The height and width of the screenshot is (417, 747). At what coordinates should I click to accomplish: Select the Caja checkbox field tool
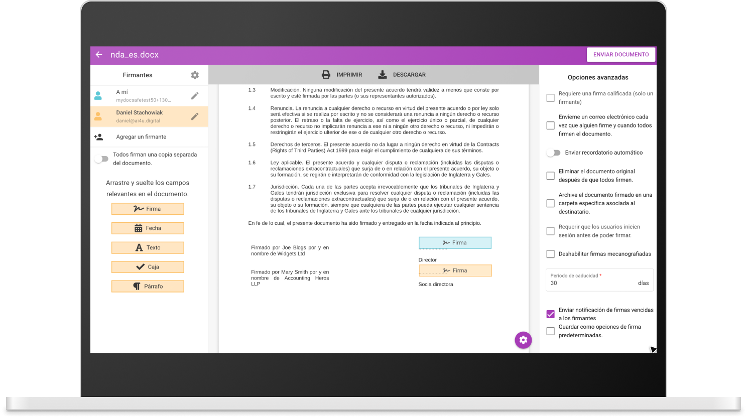click(148, 266)
